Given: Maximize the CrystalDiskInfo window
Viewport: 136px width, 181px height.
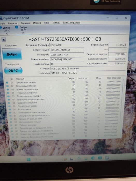Looking at the screenshot, I should pyautogui.click(x=117, y=18).
